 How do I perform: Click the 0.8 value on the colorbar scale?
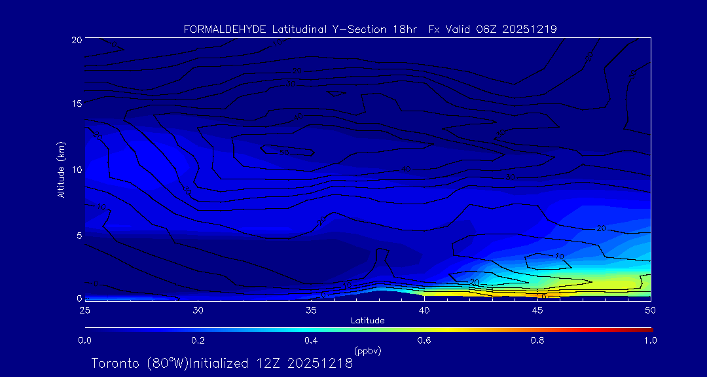coord(537,340)
